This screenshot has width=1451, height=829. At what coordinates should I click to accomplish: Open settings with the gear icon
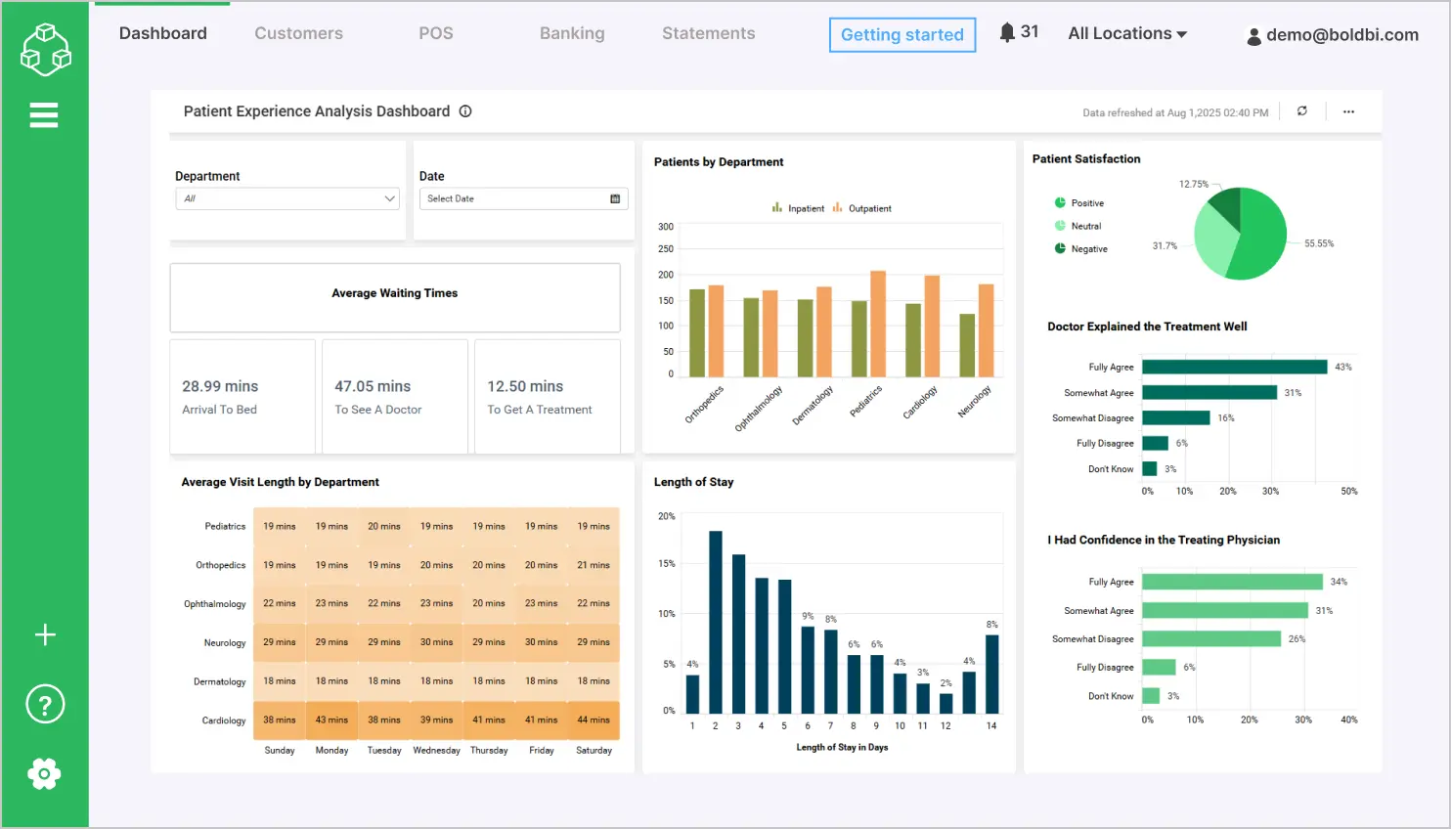(x=45, y=773)
